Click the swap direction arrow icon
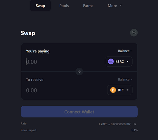The width and height of the screenshot is (158, 140). coord(79,71)
